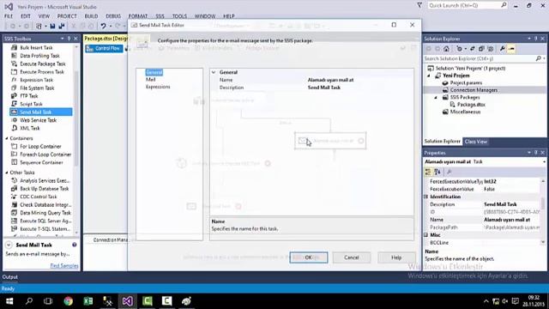The width and height of the screenshot is (549, 309).
Task: Open the TOOLS menu
Action: (179, 16)
